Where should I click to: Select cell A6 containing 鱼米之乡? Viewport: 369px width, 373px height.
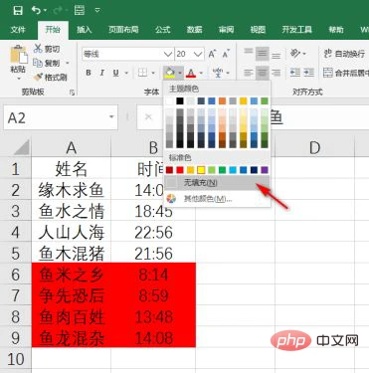(x=72, y=274)
